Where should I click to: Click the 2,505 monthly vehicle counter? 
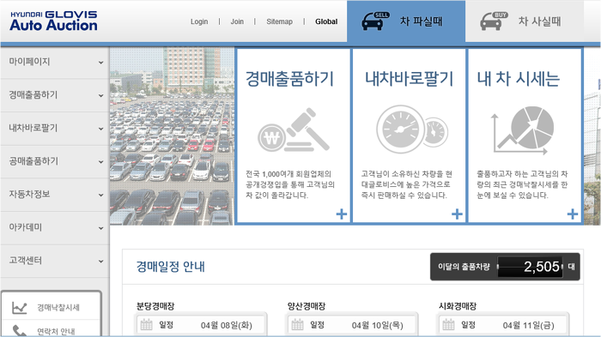(530, 267)
